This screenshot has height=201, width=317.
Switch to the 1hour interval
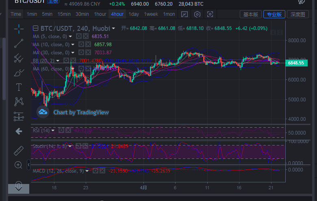(x=100, y=14)
